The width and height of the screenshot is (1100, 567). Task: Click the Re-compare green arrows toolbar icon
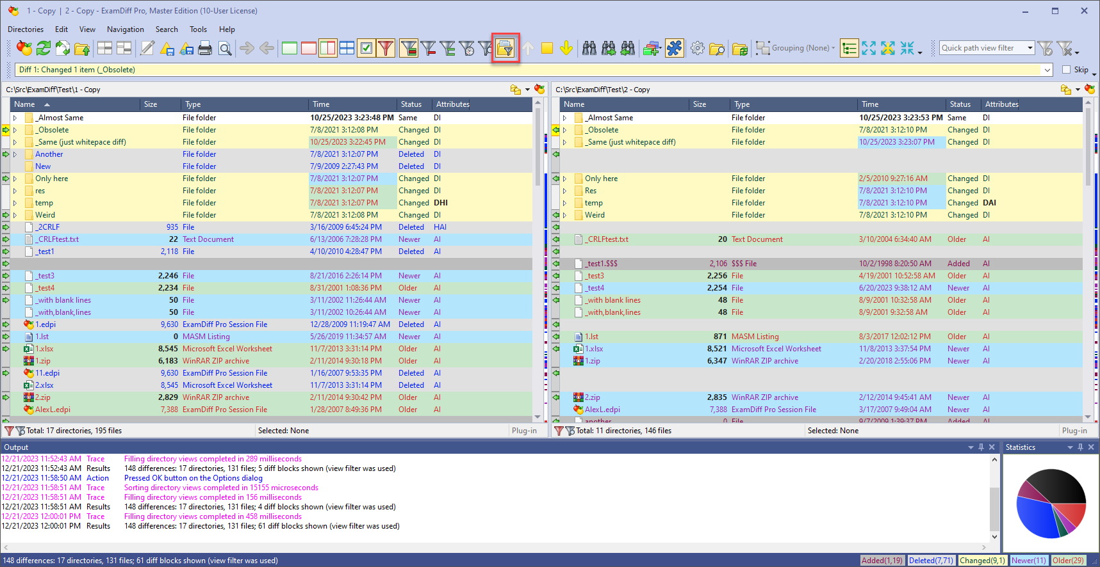coord(44,48)
